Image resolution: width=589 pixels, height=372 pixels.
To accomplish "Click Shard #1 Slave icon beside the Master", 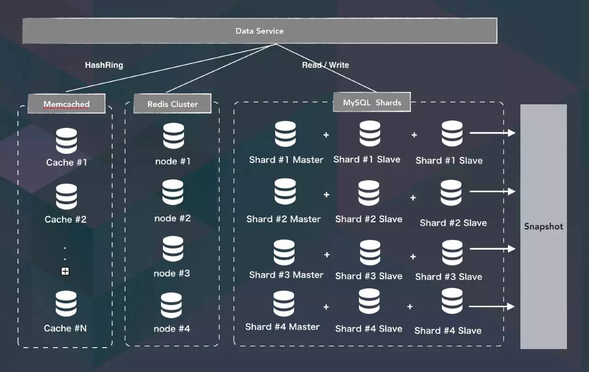I will [x=370, y=134].
